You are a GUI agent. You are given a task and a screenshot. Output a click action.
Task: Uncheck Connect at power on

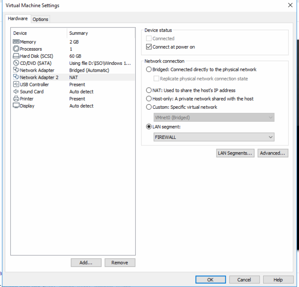149,47
